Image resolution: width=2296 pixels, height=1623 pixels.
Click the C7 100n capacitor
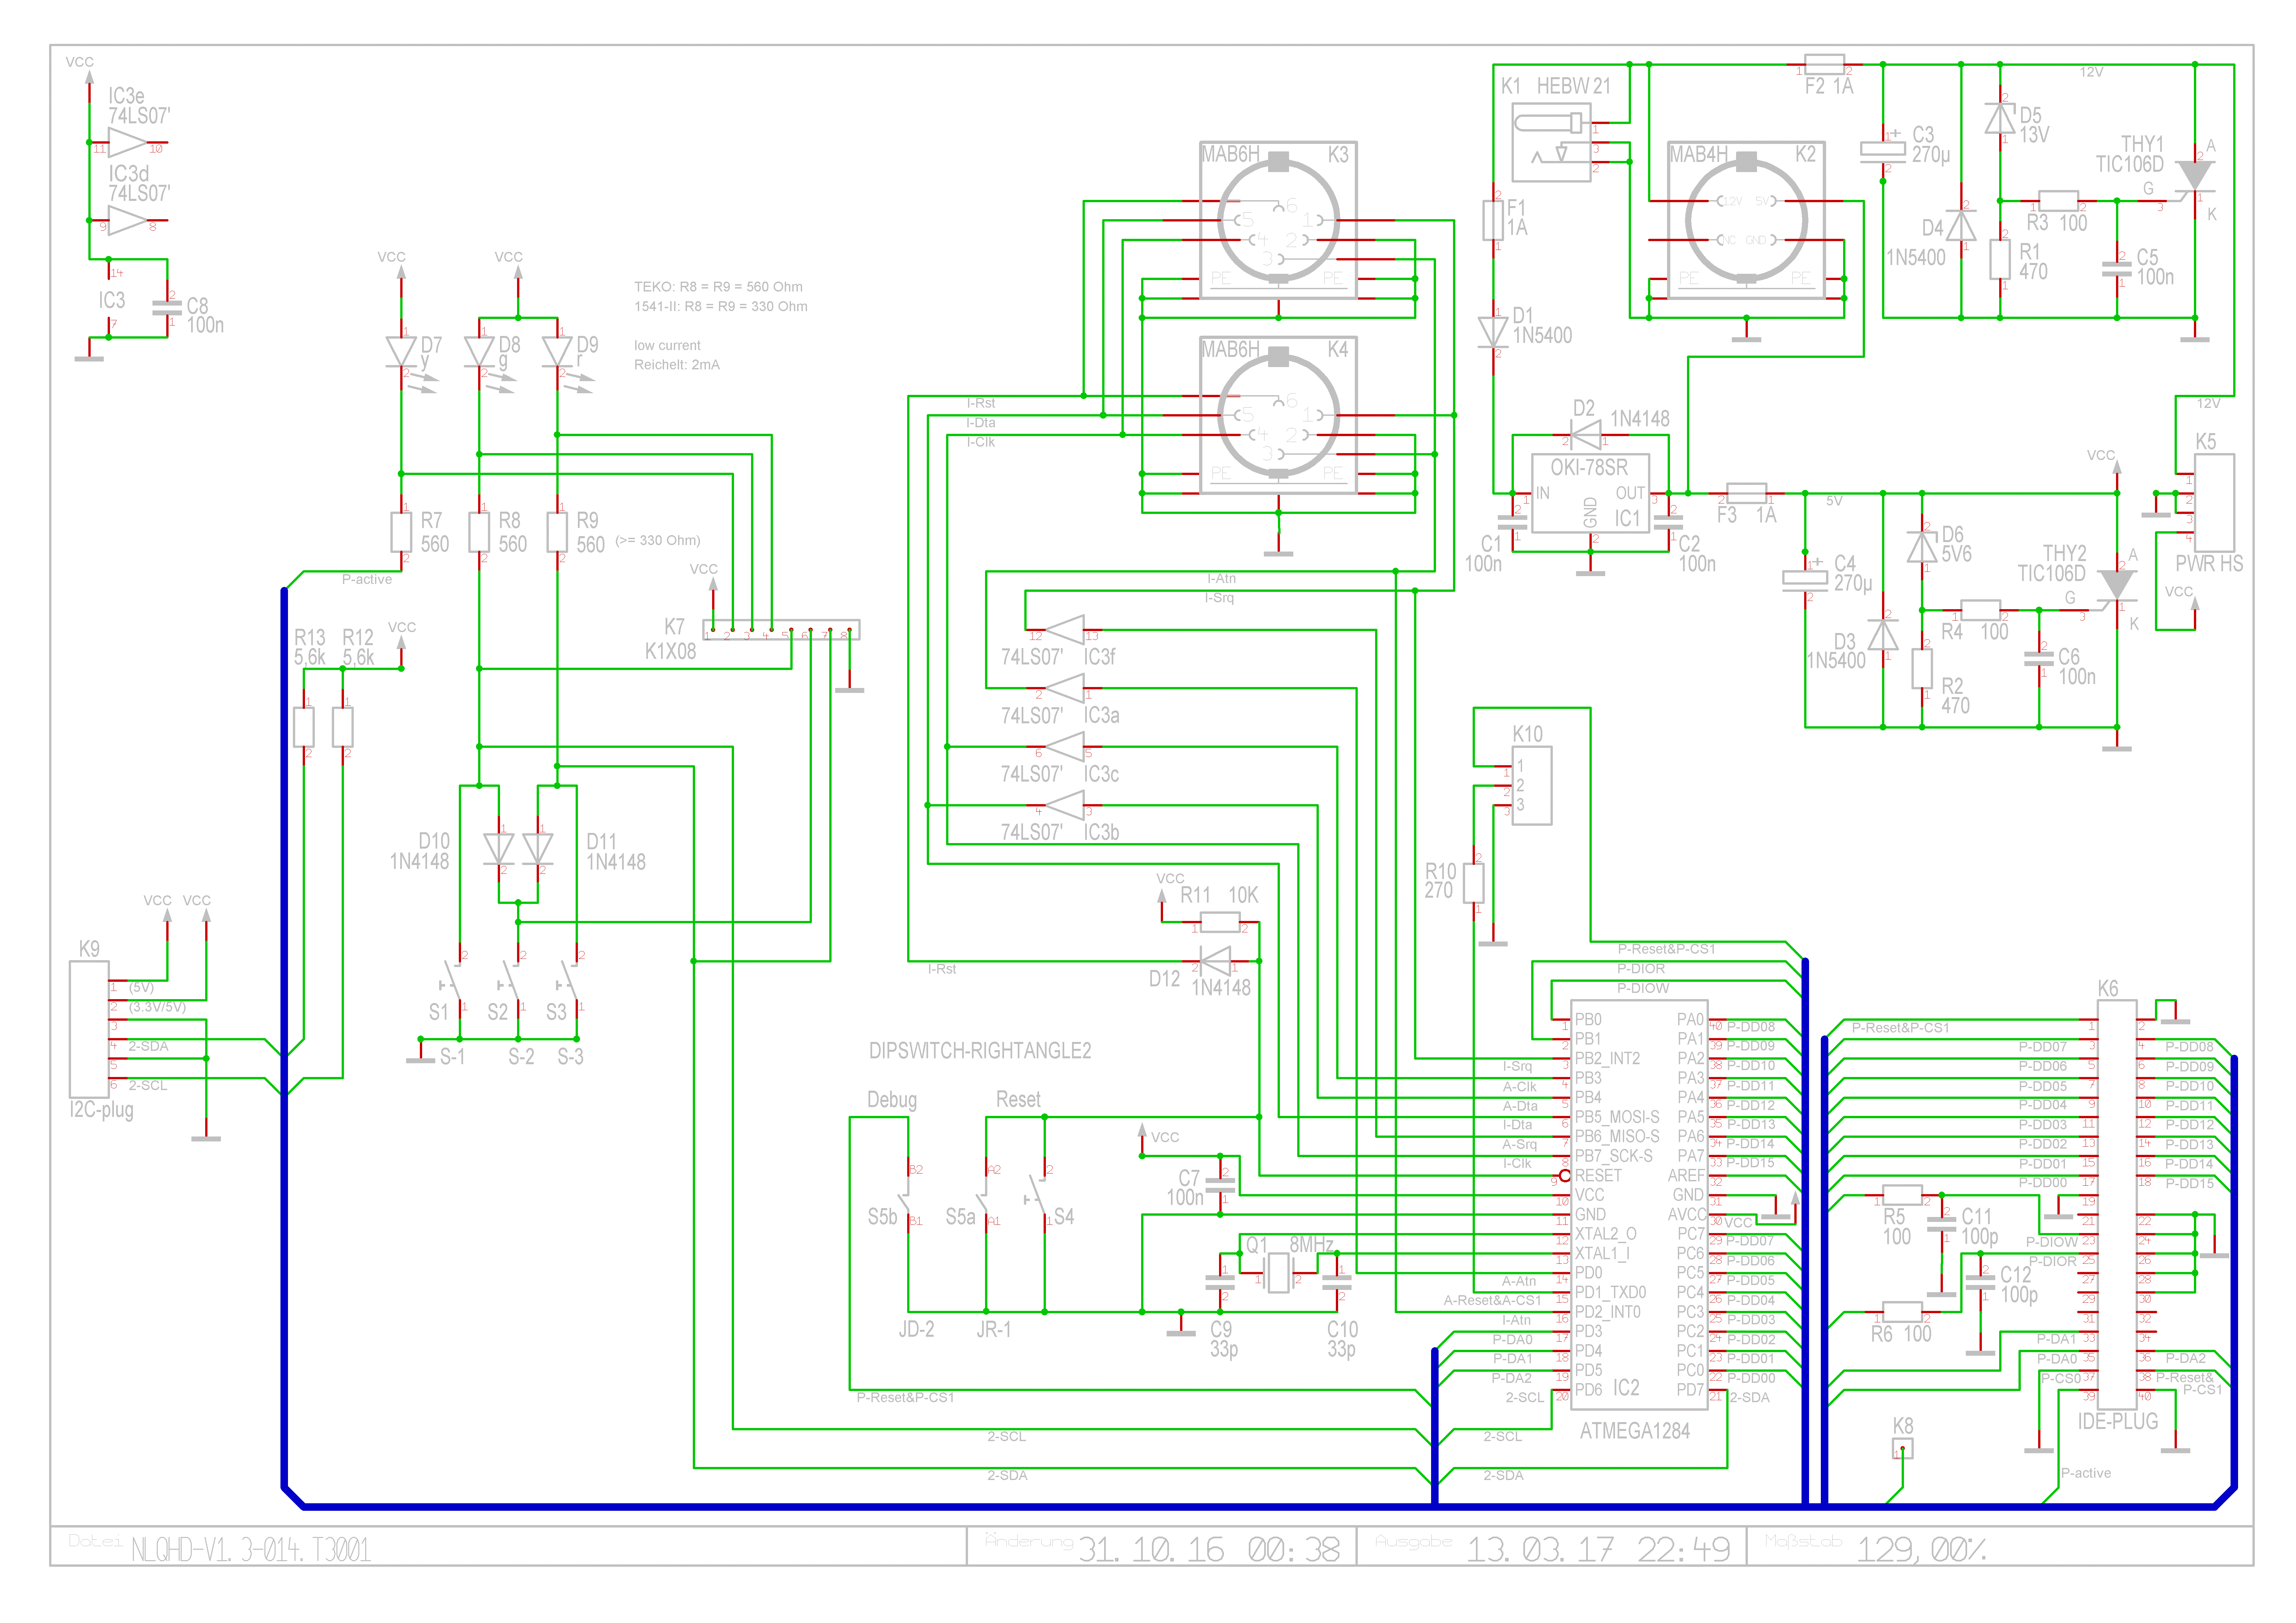pos(1220,1185)
